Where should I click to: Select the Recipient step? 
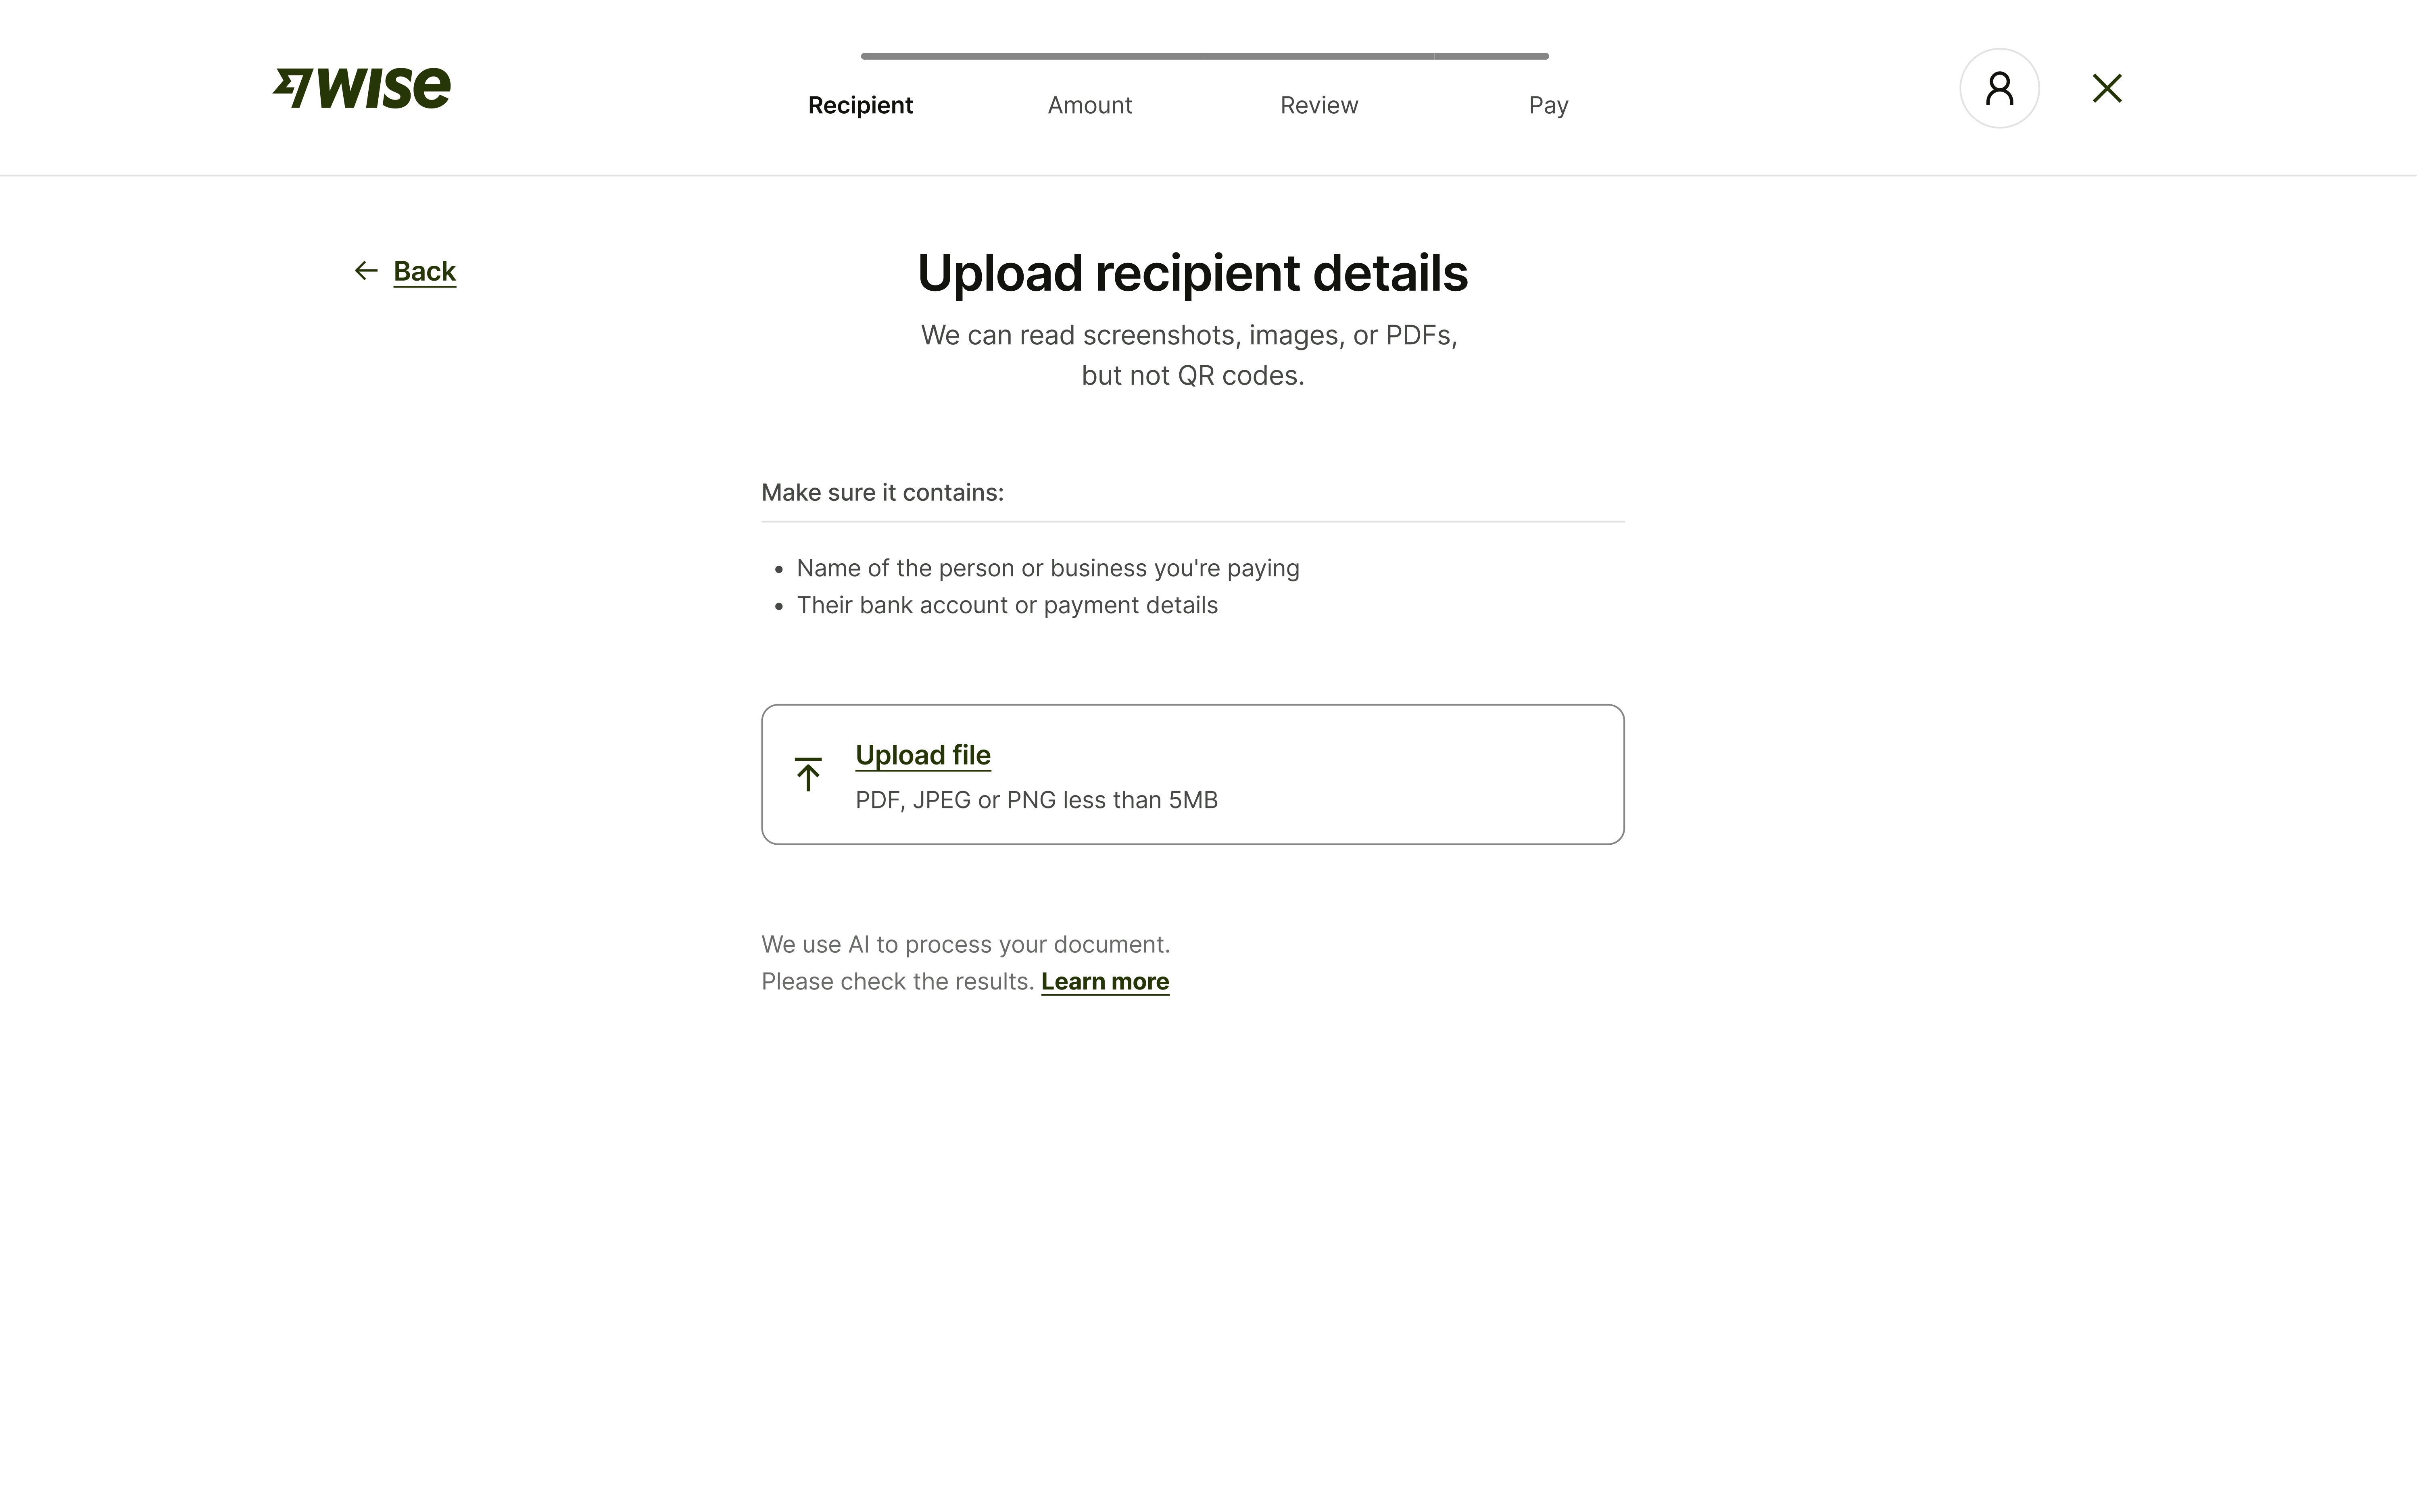pos(860,105)
